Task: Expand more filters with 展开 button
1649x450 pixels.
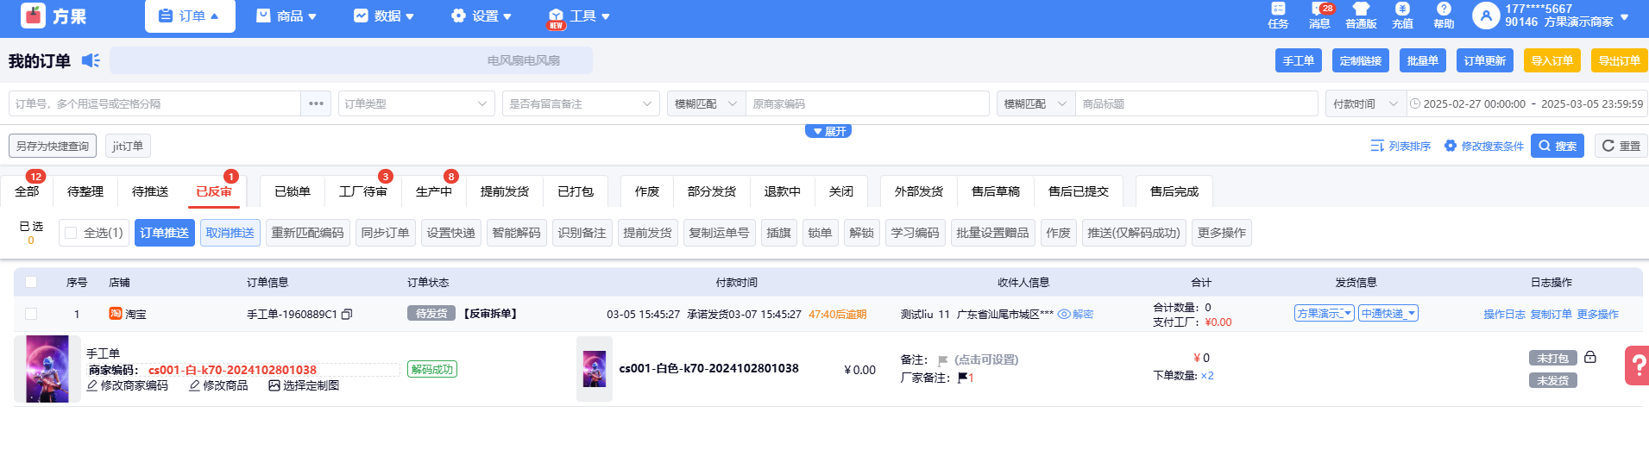Action: point(828,131)
